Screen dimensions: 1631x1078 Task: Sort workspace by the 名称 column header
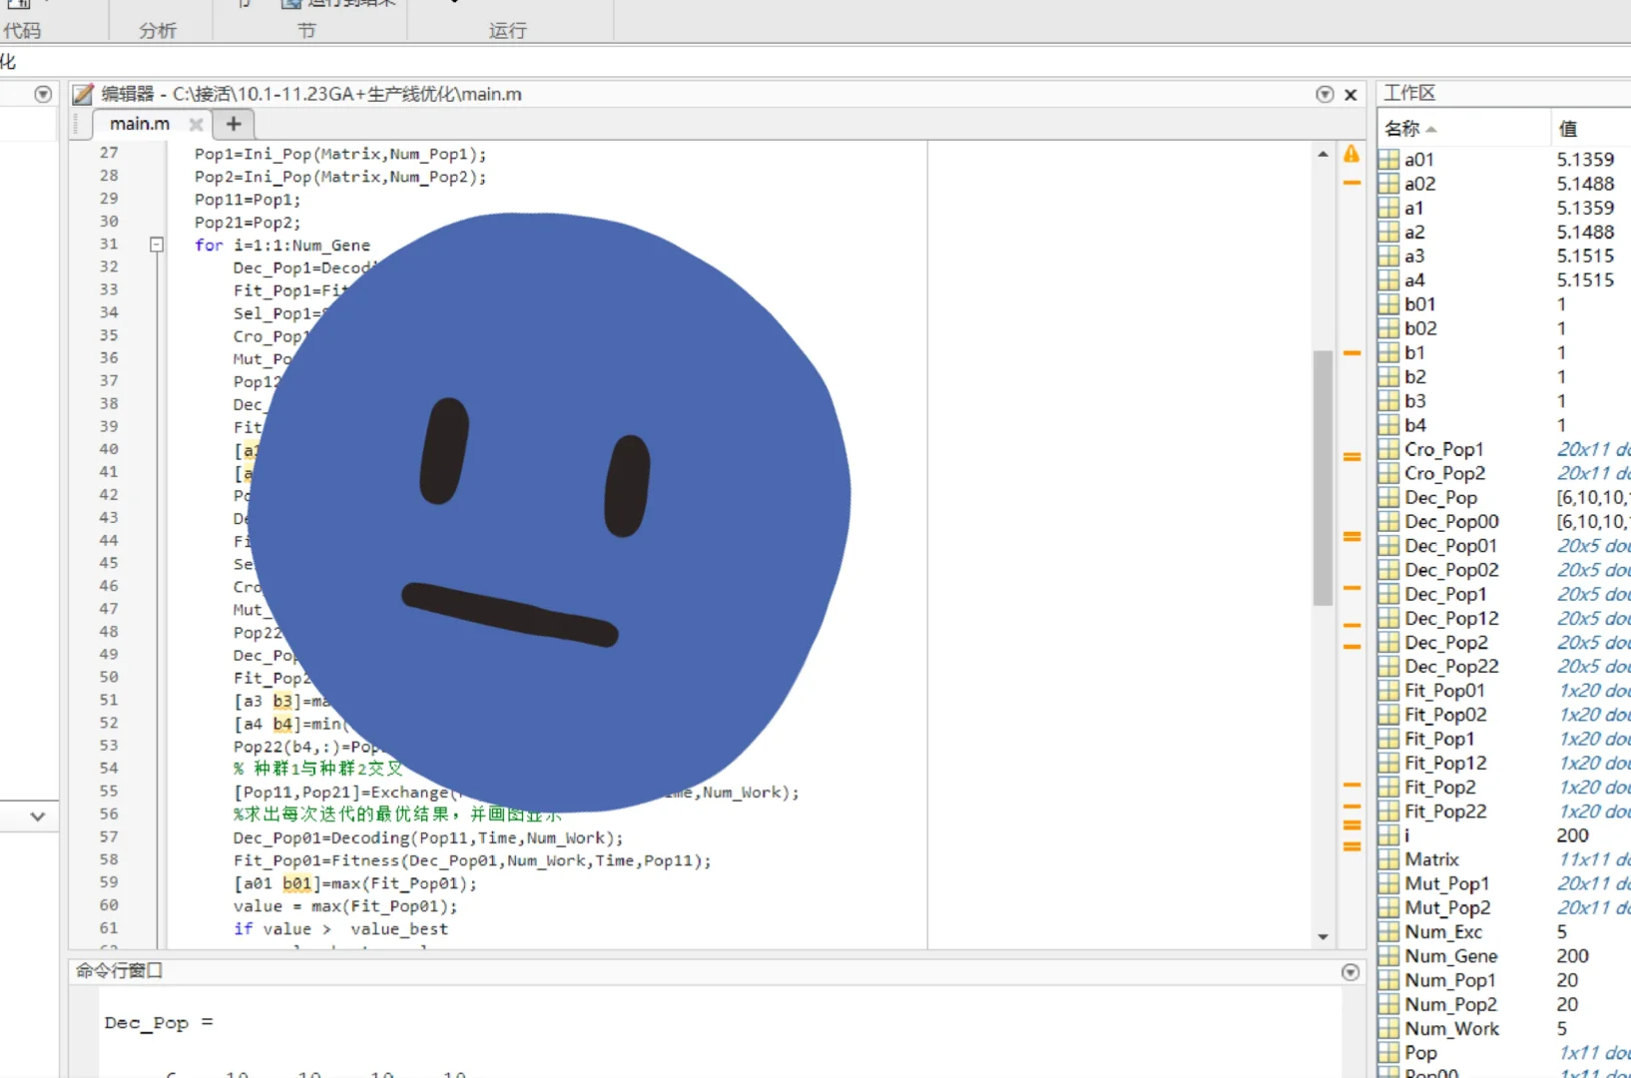pyautogui.click(x=1410, y=129)
